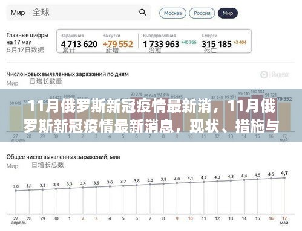Click the 4,0 data point for May 9
The image size is (302, 231).
click(x=177, y=183)
